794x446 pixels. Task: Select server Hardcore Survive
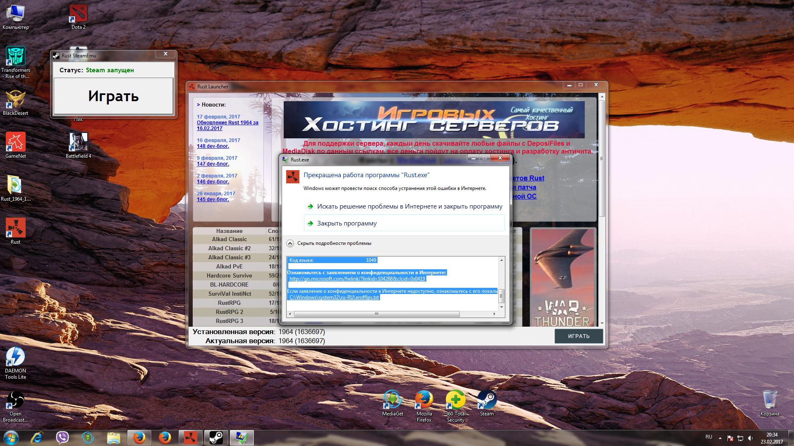point(229,276)
